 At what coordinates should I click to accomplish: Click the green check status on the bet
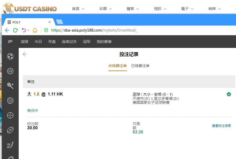point(229,94)
